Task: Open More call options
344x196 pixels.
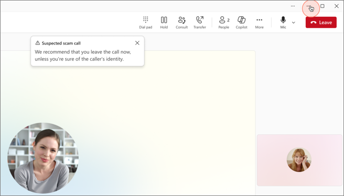Action: 260,22
